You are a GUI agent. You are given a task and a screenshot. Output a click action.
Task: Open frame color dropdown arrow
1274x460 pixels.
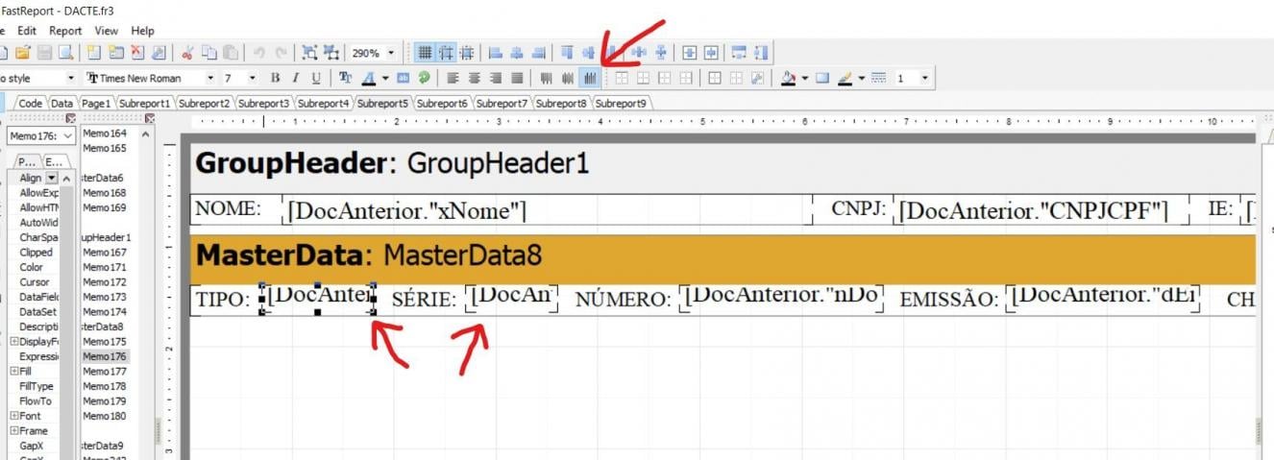pyautogui.click(x=862, y=78)
